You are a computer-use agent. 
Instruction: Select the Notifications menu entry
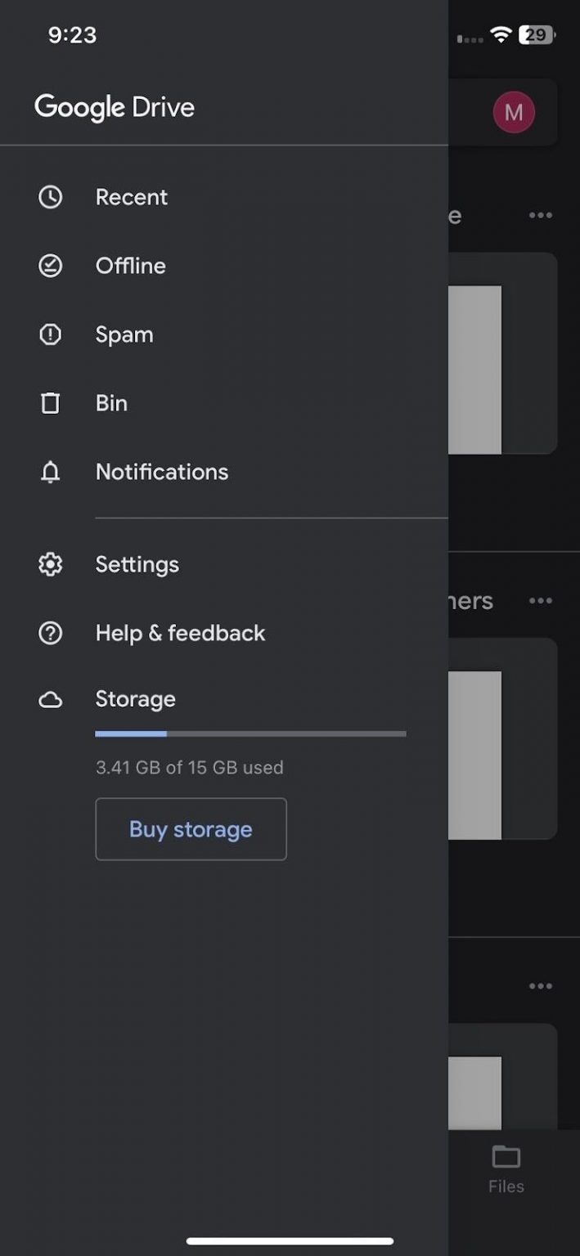point(161,472)
